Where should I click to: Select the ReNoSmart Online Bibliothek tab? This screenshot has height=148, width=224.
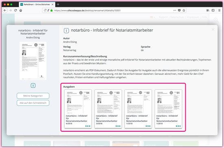tap(37, 4)
